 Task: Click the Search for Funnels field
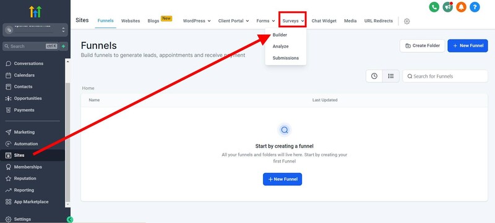point(445,76)
